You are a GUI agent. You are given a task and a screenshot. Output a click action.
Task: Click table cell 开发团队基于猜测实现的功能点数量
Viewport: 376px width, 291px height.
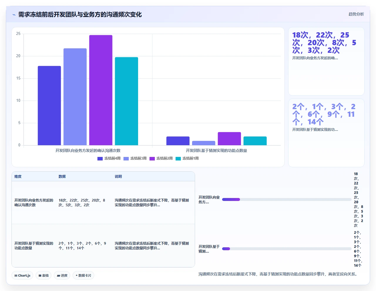coord(34,246)
